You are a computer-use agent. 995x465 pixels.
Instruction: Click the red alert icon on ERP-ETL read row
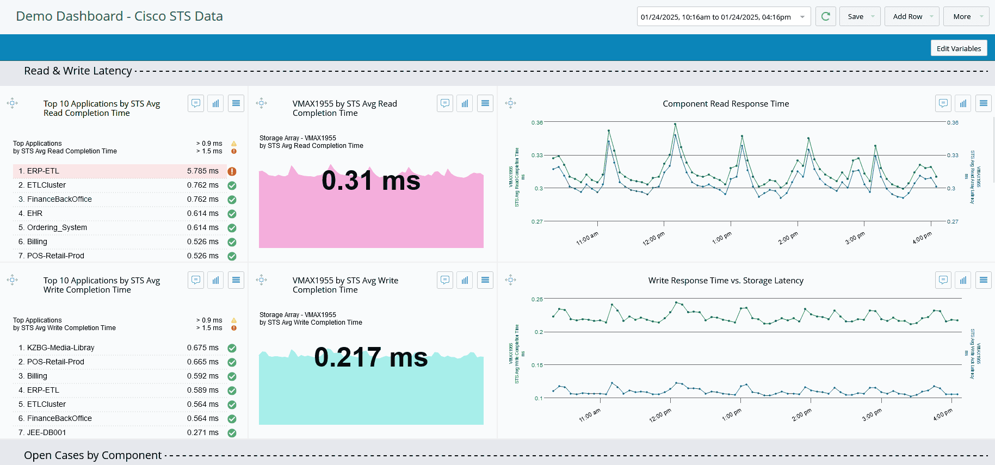(x=232, y=171)
